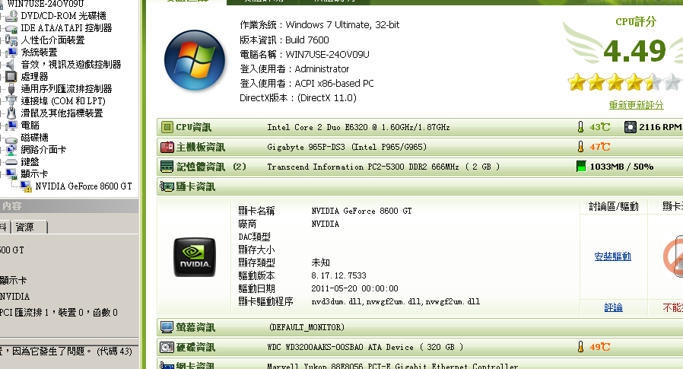The width and height of the screenshot is (683, 369).
Task: Click the Intel Core 2 Duo E6320 text
Action: (358, 127)
